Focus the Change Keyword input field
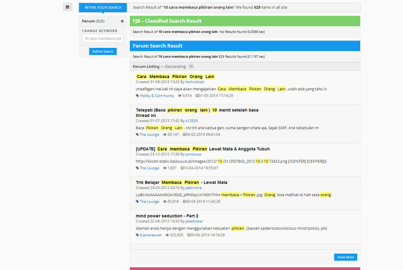The width and height of the screenshot is (403, 270). pyautogui.click(x=103, y=38)
